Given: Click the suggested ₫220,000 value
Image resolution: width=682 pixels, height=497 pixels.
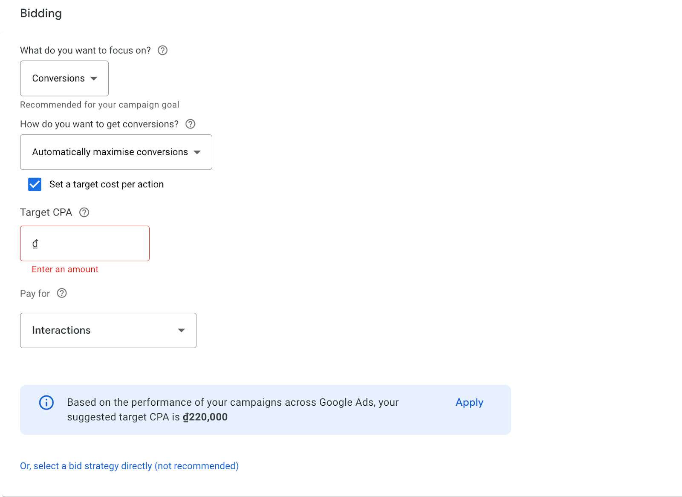Looking at the screenshot, I should pos(205,417).
